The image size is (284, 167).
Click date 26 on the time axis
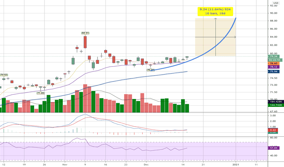(x=44, y=165)
